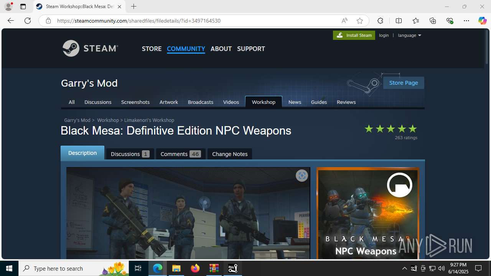View site information lock icon
Screen dimensions: 491x276
[48, 21]
